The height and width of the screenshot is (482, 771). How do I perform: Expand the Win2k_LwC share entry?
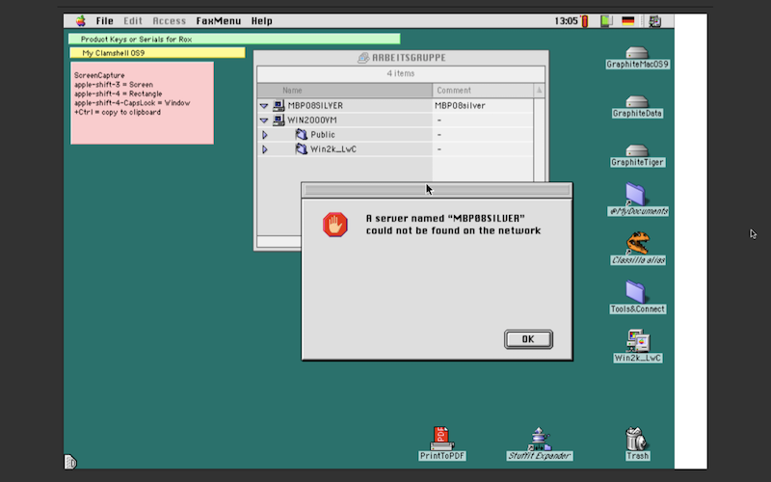pyautogui.click(x=264, y=149)
